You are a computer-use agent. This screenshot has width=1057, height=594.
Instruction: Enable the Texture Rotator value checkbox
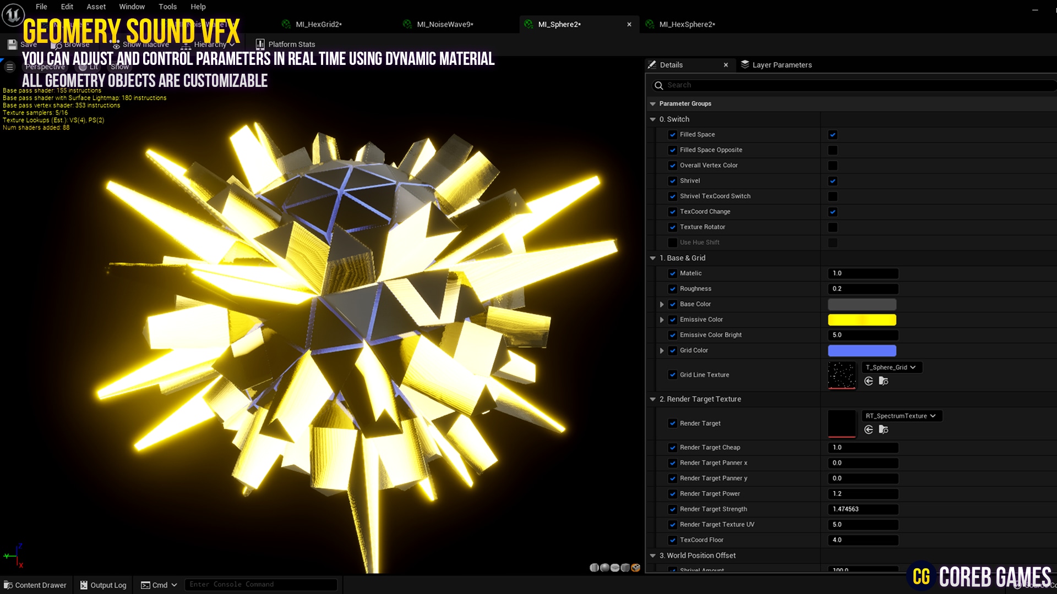click(x=832, y=227)
